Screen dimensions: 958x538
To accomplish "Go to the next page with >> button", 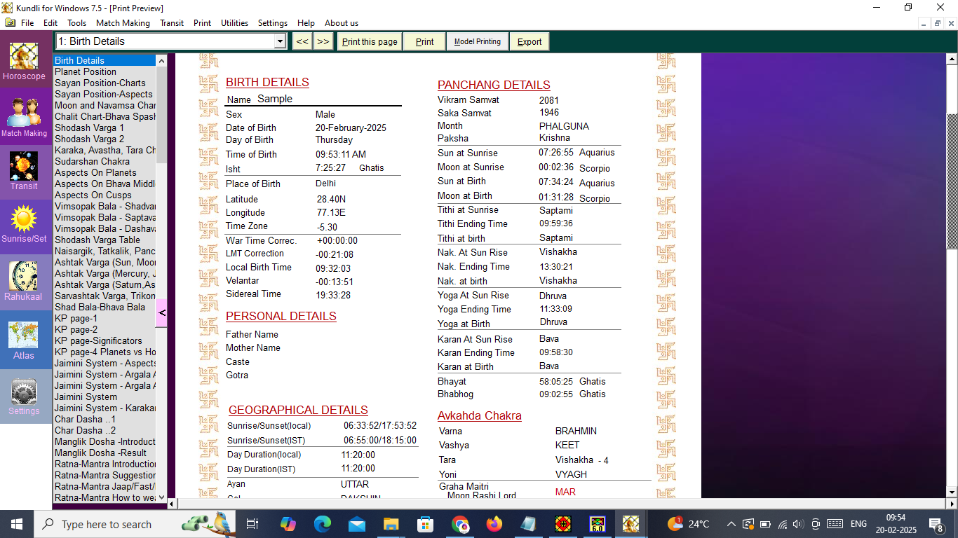I will (323, 41).
